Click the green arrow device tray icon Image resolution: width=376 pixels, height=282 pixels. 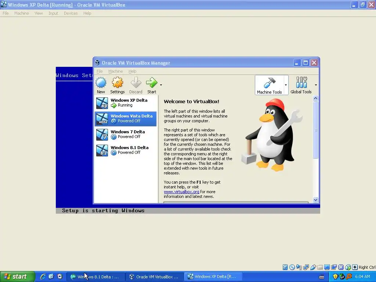tap(342, 277)
